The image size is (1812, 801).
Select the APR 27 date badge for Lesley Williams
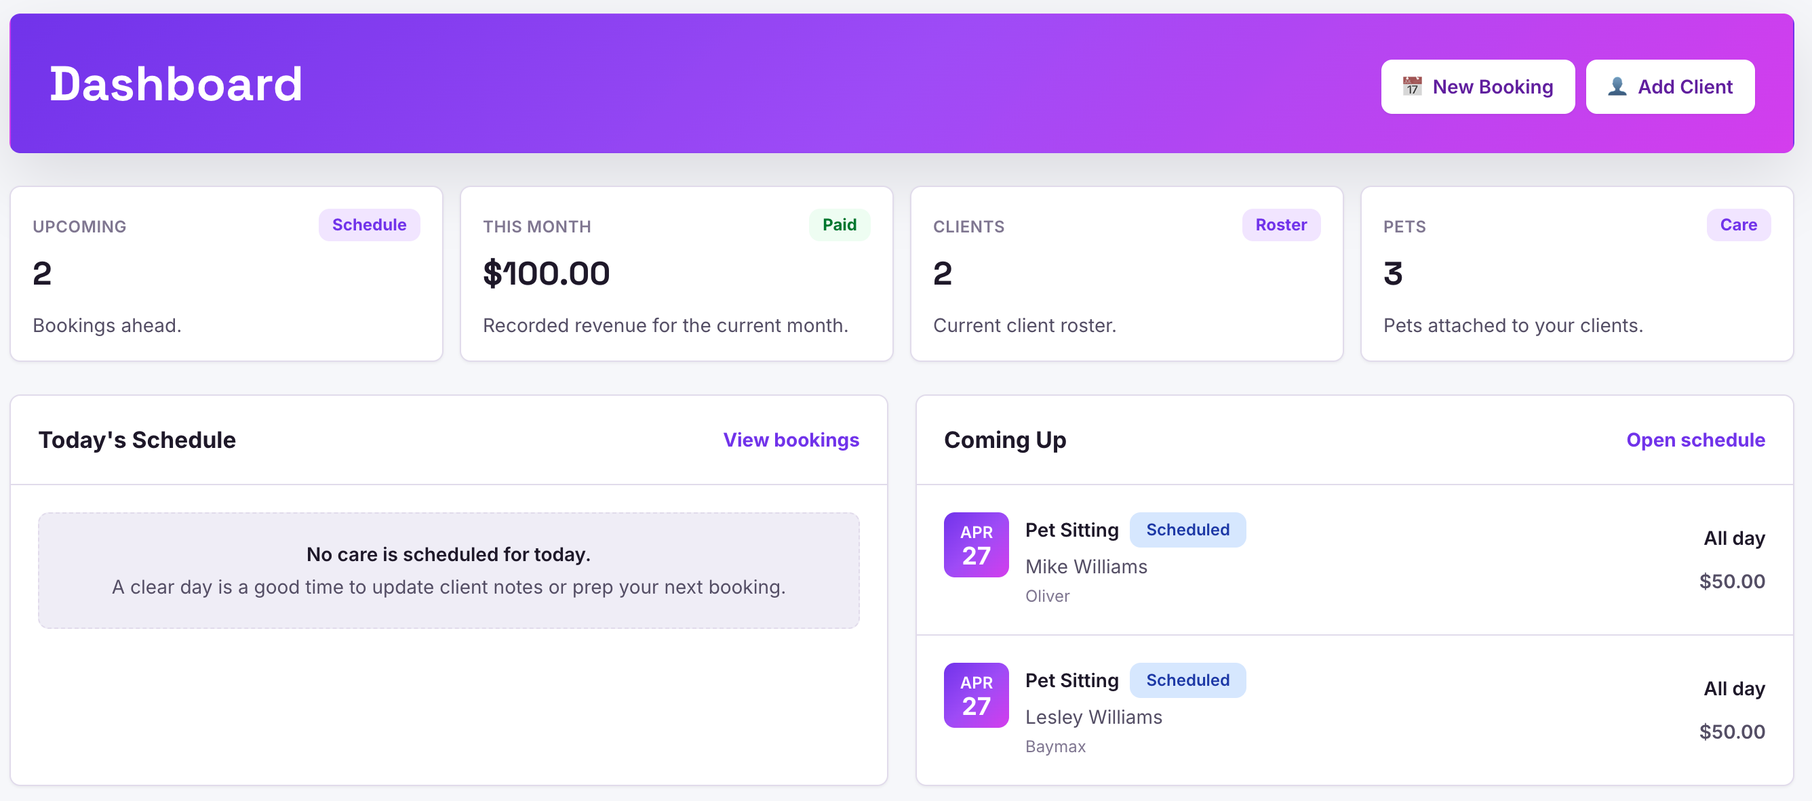[x=976, y=695]
